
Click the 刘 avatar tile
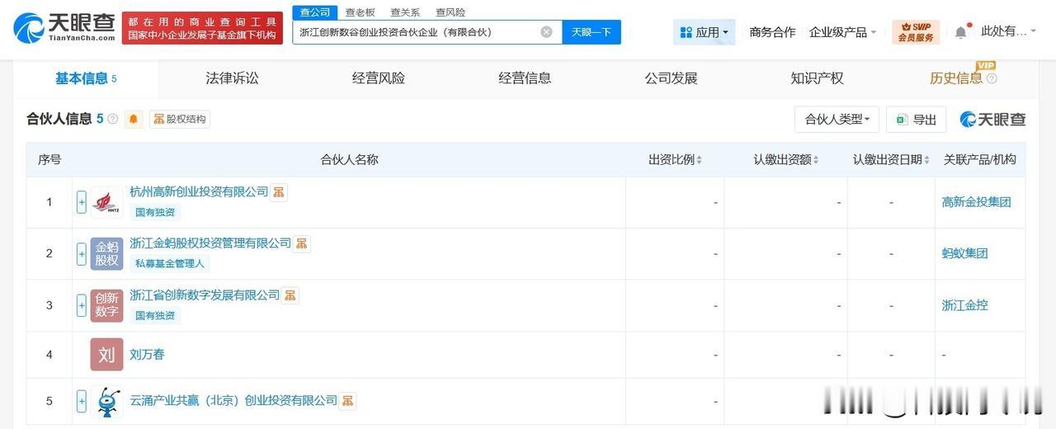coord(106,355)
